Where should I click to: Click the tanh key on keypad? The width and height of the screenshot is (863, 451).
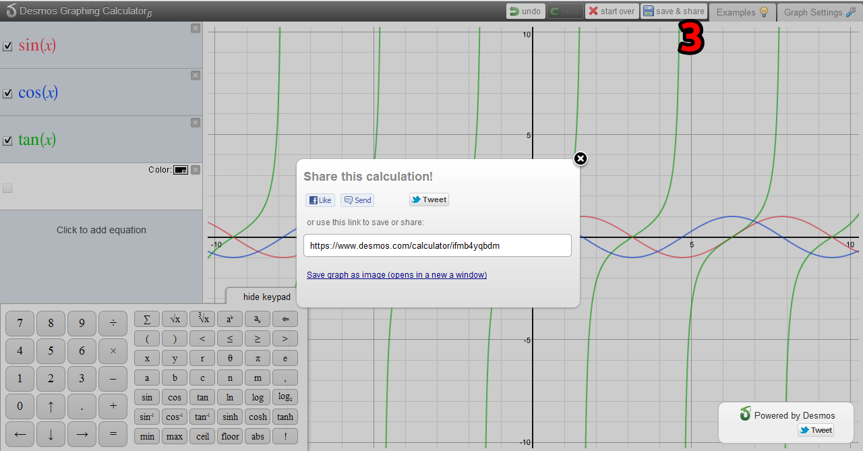(x=285, y=417)
